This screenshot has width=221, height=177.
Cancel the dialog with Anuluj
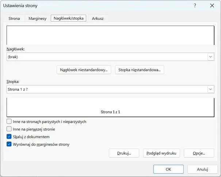pos(202,169)
